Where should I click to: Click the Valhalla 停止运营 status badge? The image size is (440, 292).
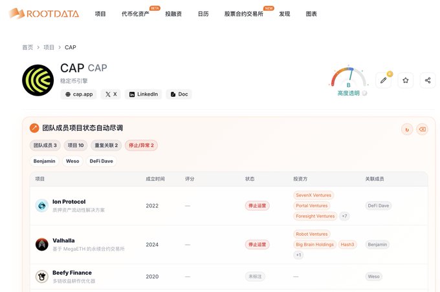coord(258,244)
